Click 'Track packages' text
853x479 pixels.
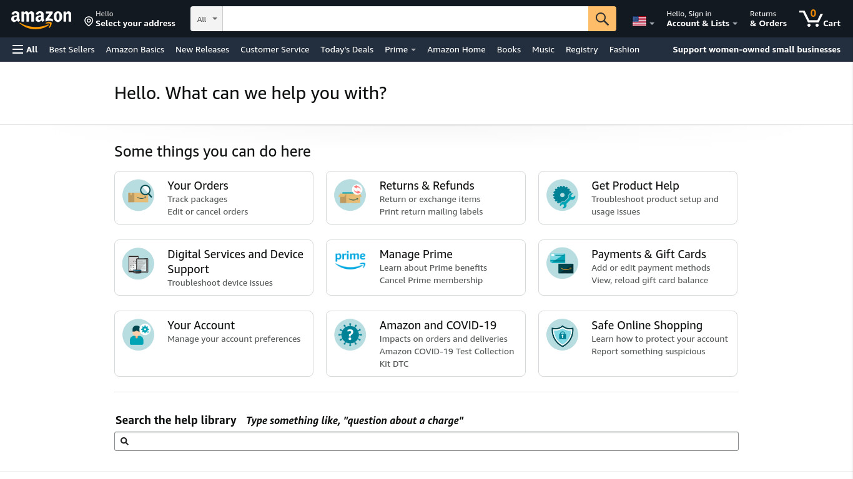(197, 199)
